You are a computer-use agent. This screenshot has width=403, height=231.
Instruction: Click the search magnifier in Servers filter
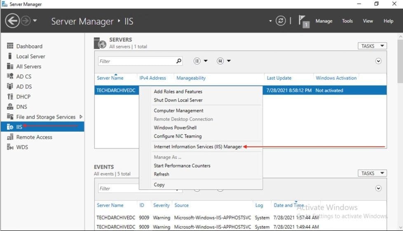[x=178, y=61]
